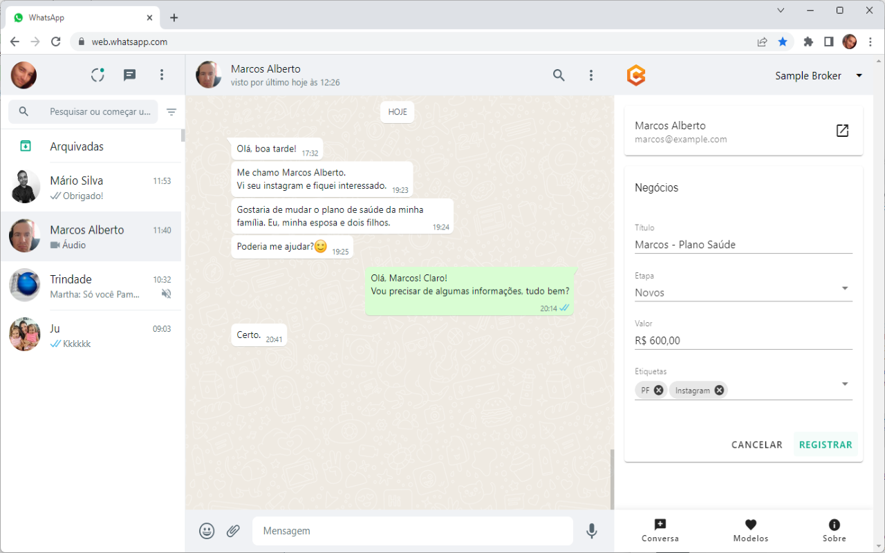This screenshot has width=885, height=553.
Task: Bookmark this page with the star icon
Action: 783,41
